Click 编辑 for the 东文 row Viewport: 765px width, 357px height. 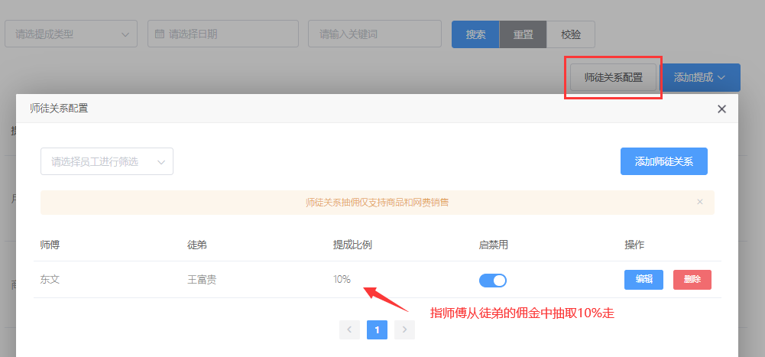[643, 280]
